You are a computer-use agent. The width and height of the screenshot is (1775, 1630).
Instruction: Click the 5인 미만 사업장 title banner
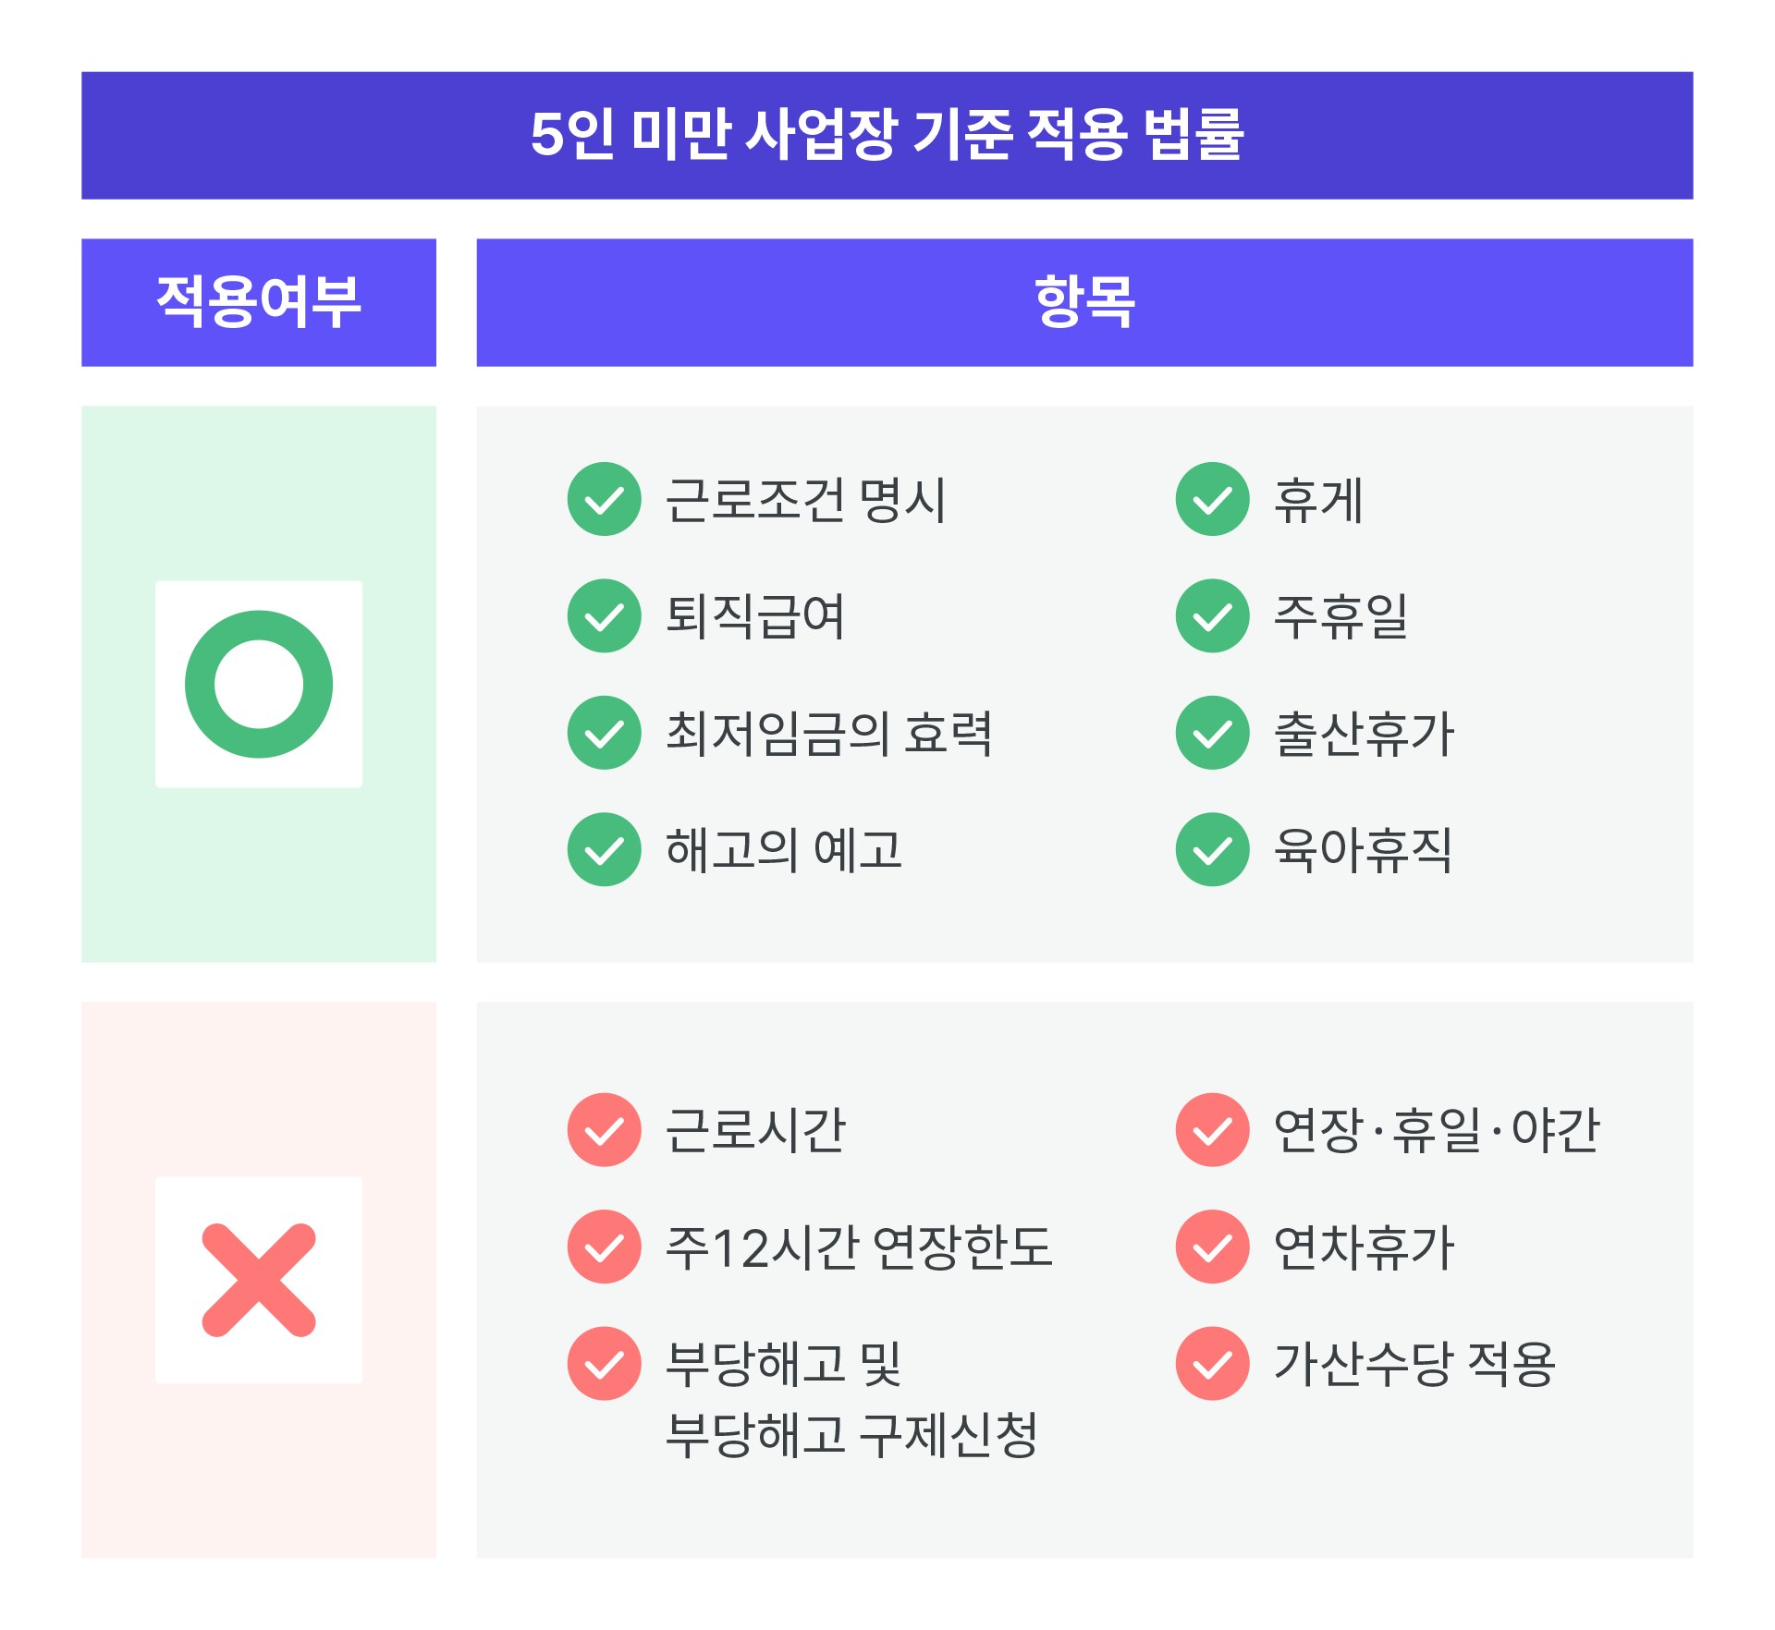[887, 135]
